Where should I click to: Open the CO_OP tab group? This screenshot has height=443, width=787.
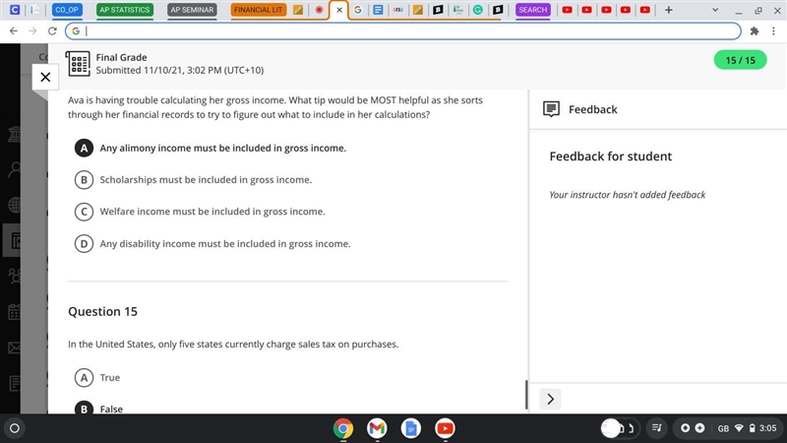[67, 10]
